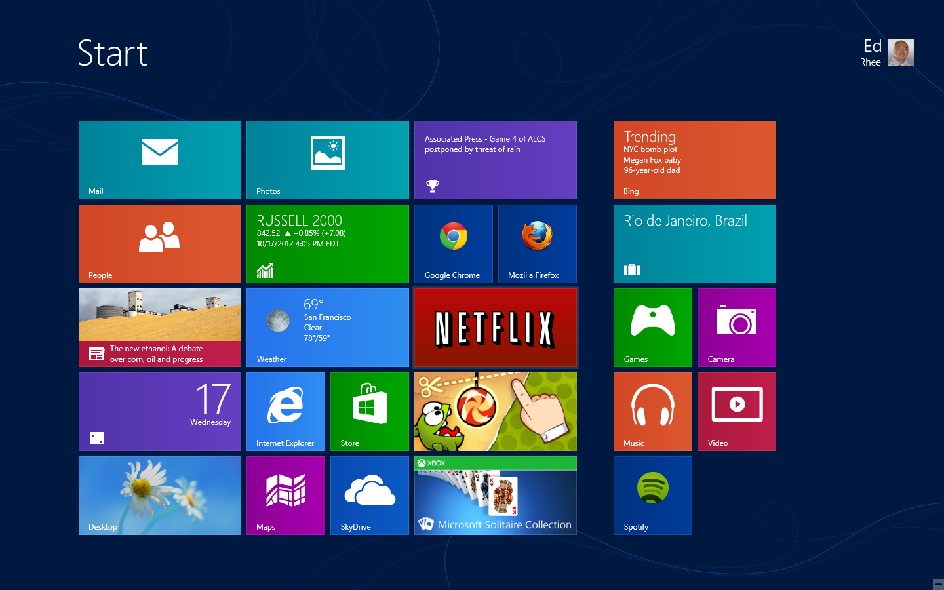
Task: Open Microsoft Solitaire Collection
Action: 495,495
